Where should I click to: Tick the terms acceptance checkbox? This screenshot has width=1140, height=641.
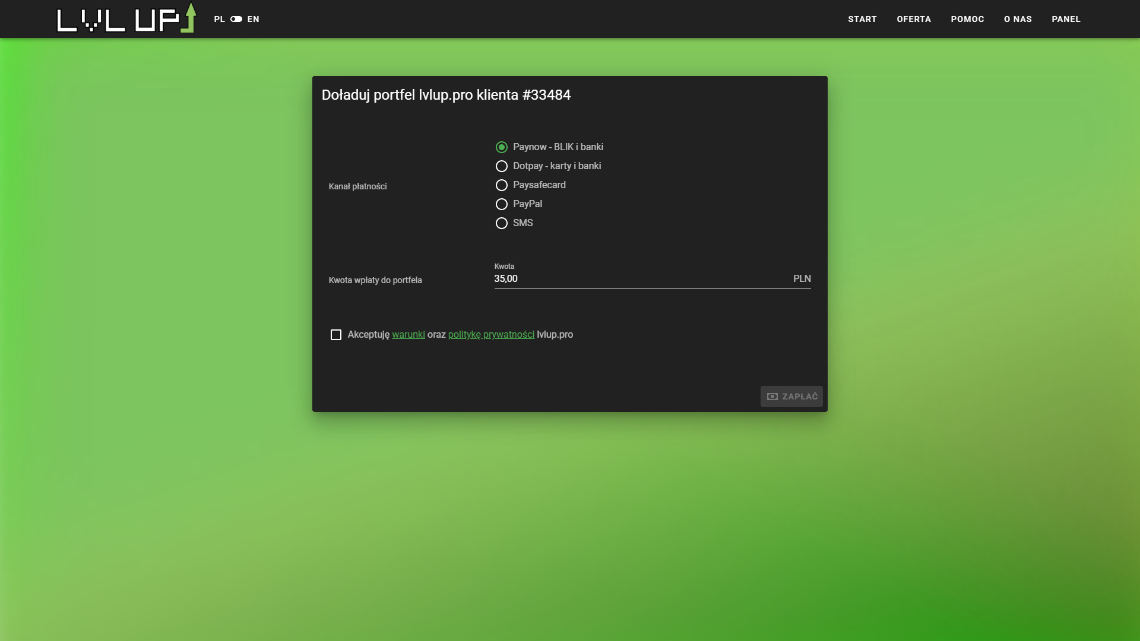[x=336, y=335]
